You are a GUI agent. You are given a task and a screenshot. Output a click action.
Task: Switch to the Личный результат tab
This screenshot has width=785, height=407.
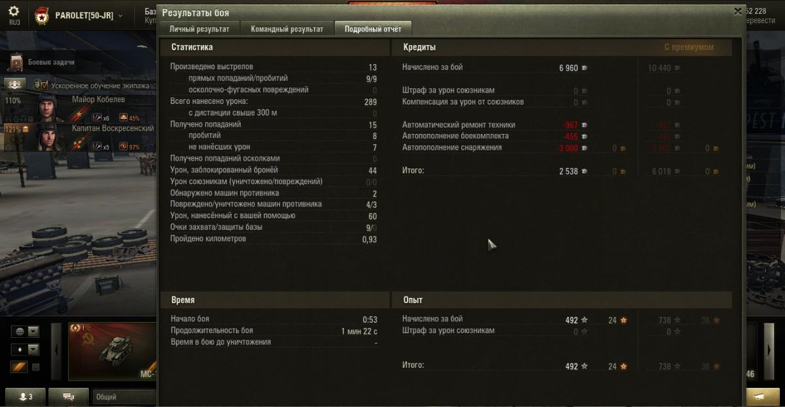[199, 29]
